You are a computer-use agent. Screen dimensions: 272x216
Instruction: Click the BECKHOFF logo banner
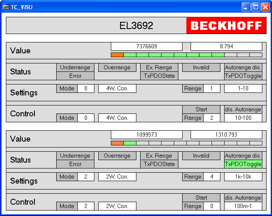[x=226, y=25]
